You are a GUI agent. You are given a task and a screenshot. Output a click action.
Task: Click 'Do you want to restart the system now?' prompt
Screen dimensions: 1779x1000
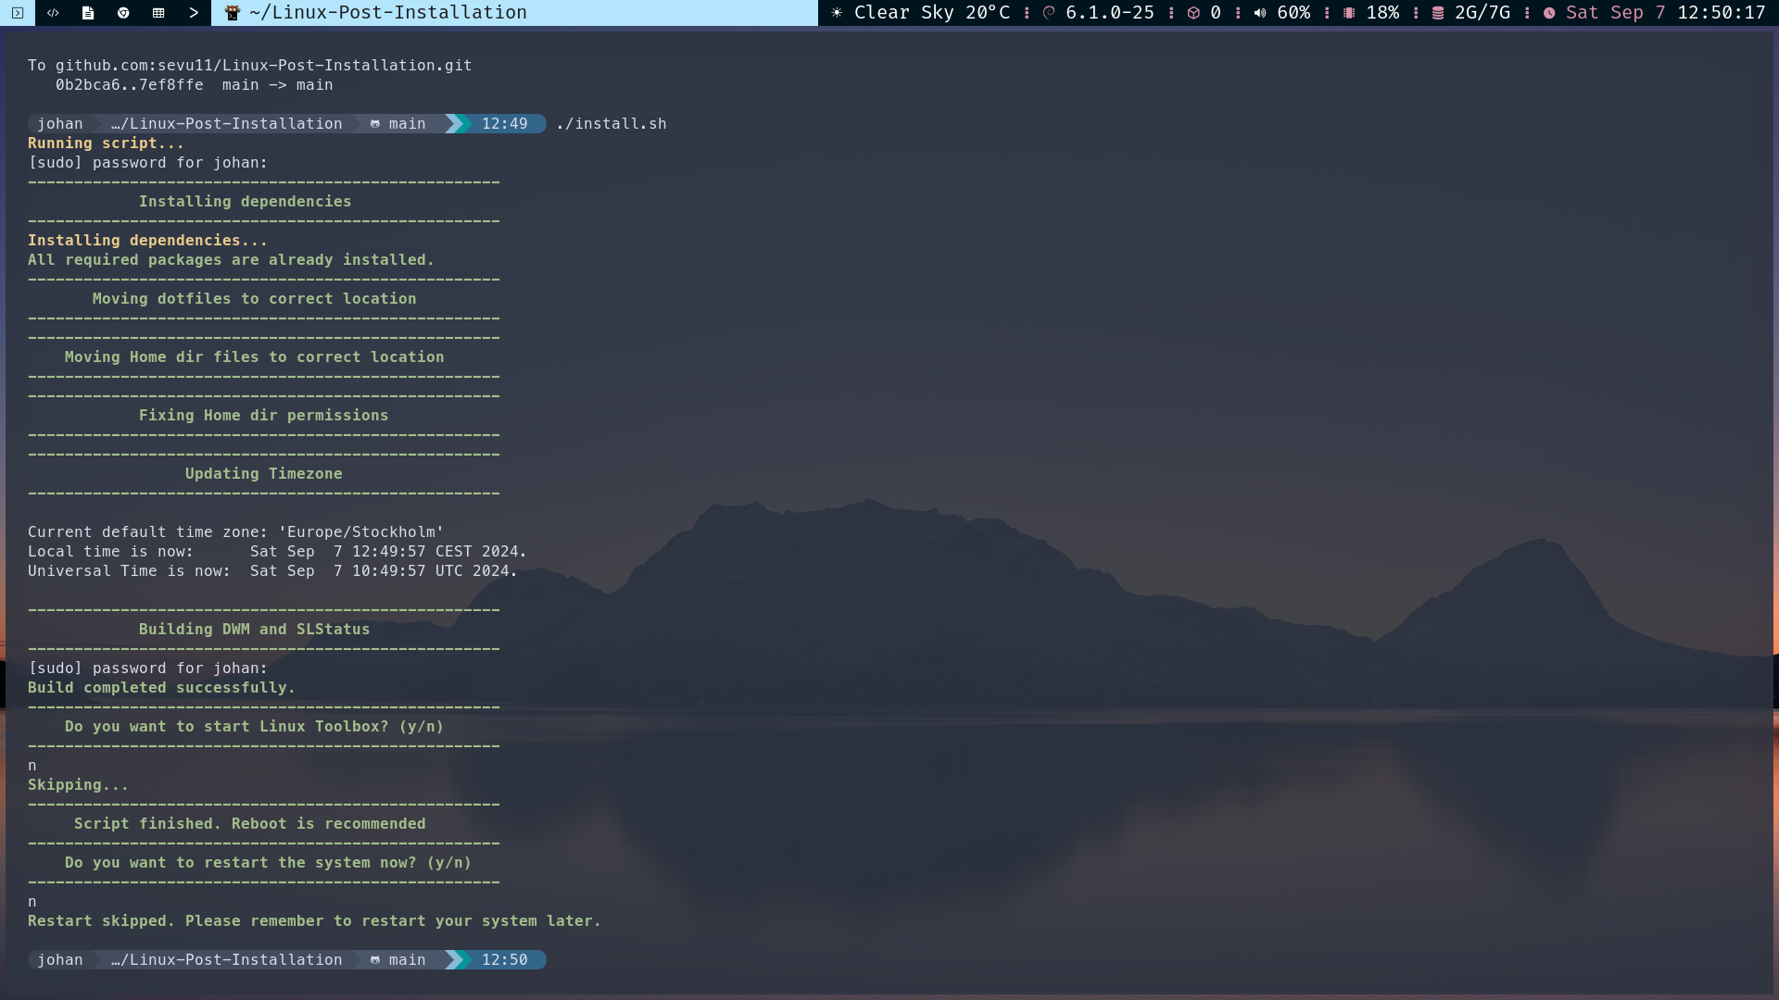point(269,863)
